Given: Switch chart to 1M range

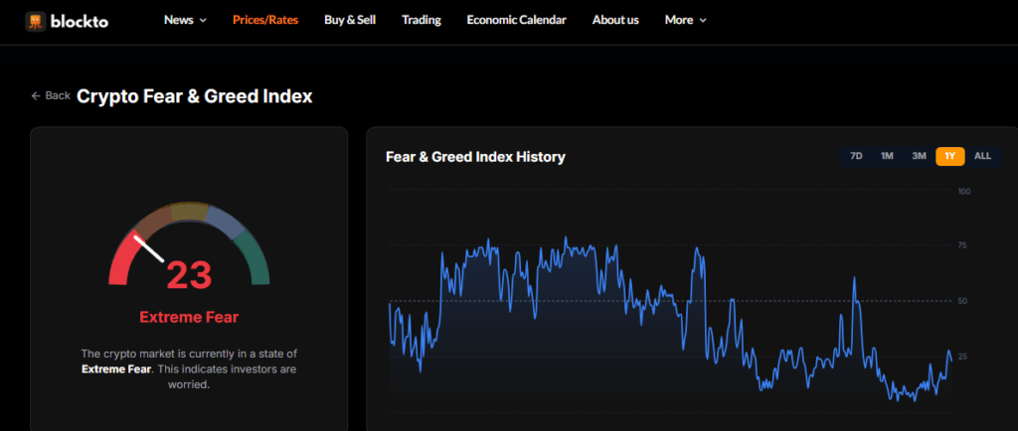Looking at the screenshot, I should (887, 156).
